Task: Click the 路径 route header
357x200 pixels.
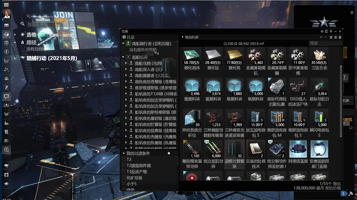Action: click(31, 42)
